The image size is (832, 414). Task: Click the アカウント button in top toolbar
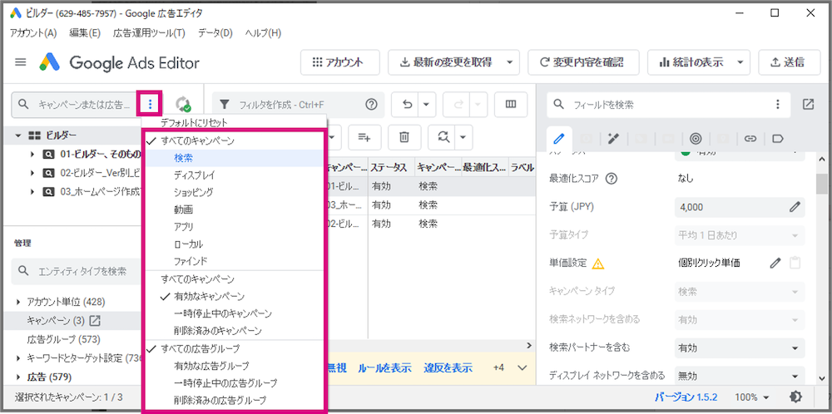(340, 62)
